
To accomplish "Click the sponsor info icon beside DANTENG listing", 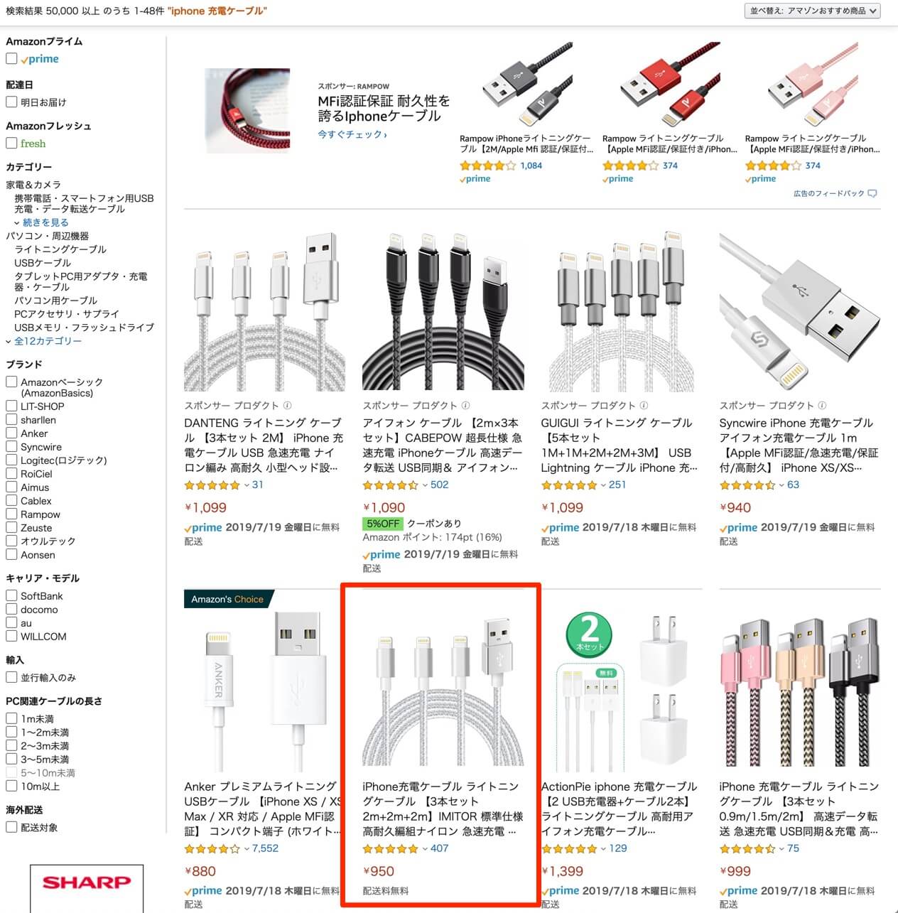I will 287,406.
